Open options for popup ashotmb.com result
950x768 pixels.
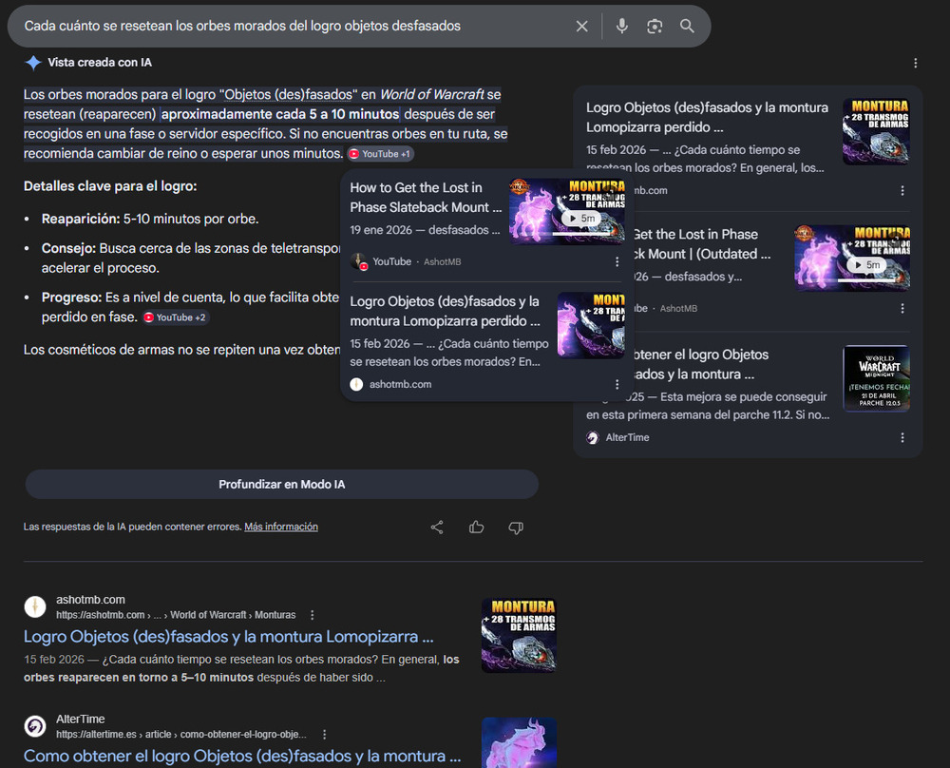pos(617,384)
